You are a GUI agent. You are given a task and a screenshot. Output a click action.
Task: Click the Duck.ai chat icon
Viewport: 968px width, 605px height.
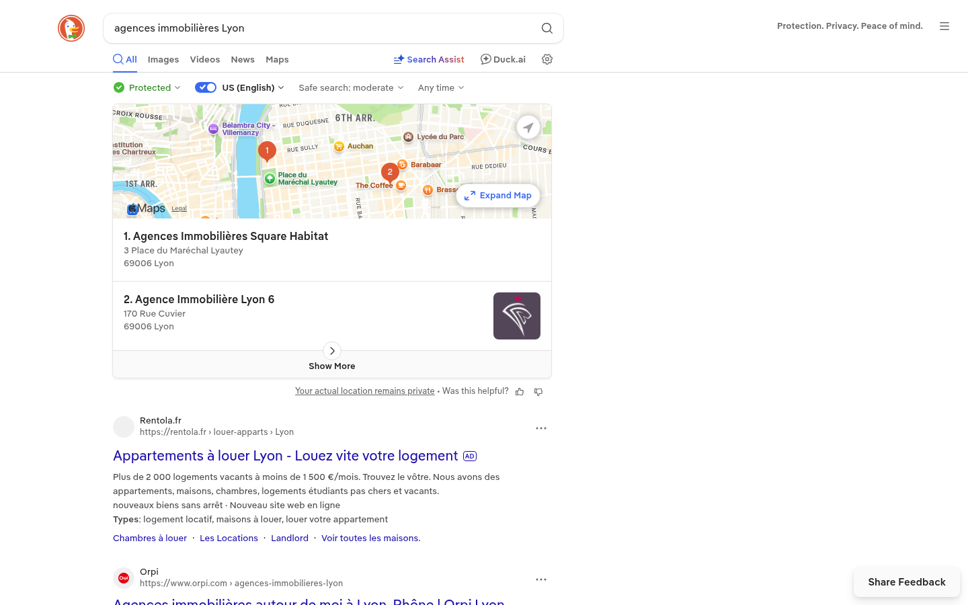[x=485, y=59]
